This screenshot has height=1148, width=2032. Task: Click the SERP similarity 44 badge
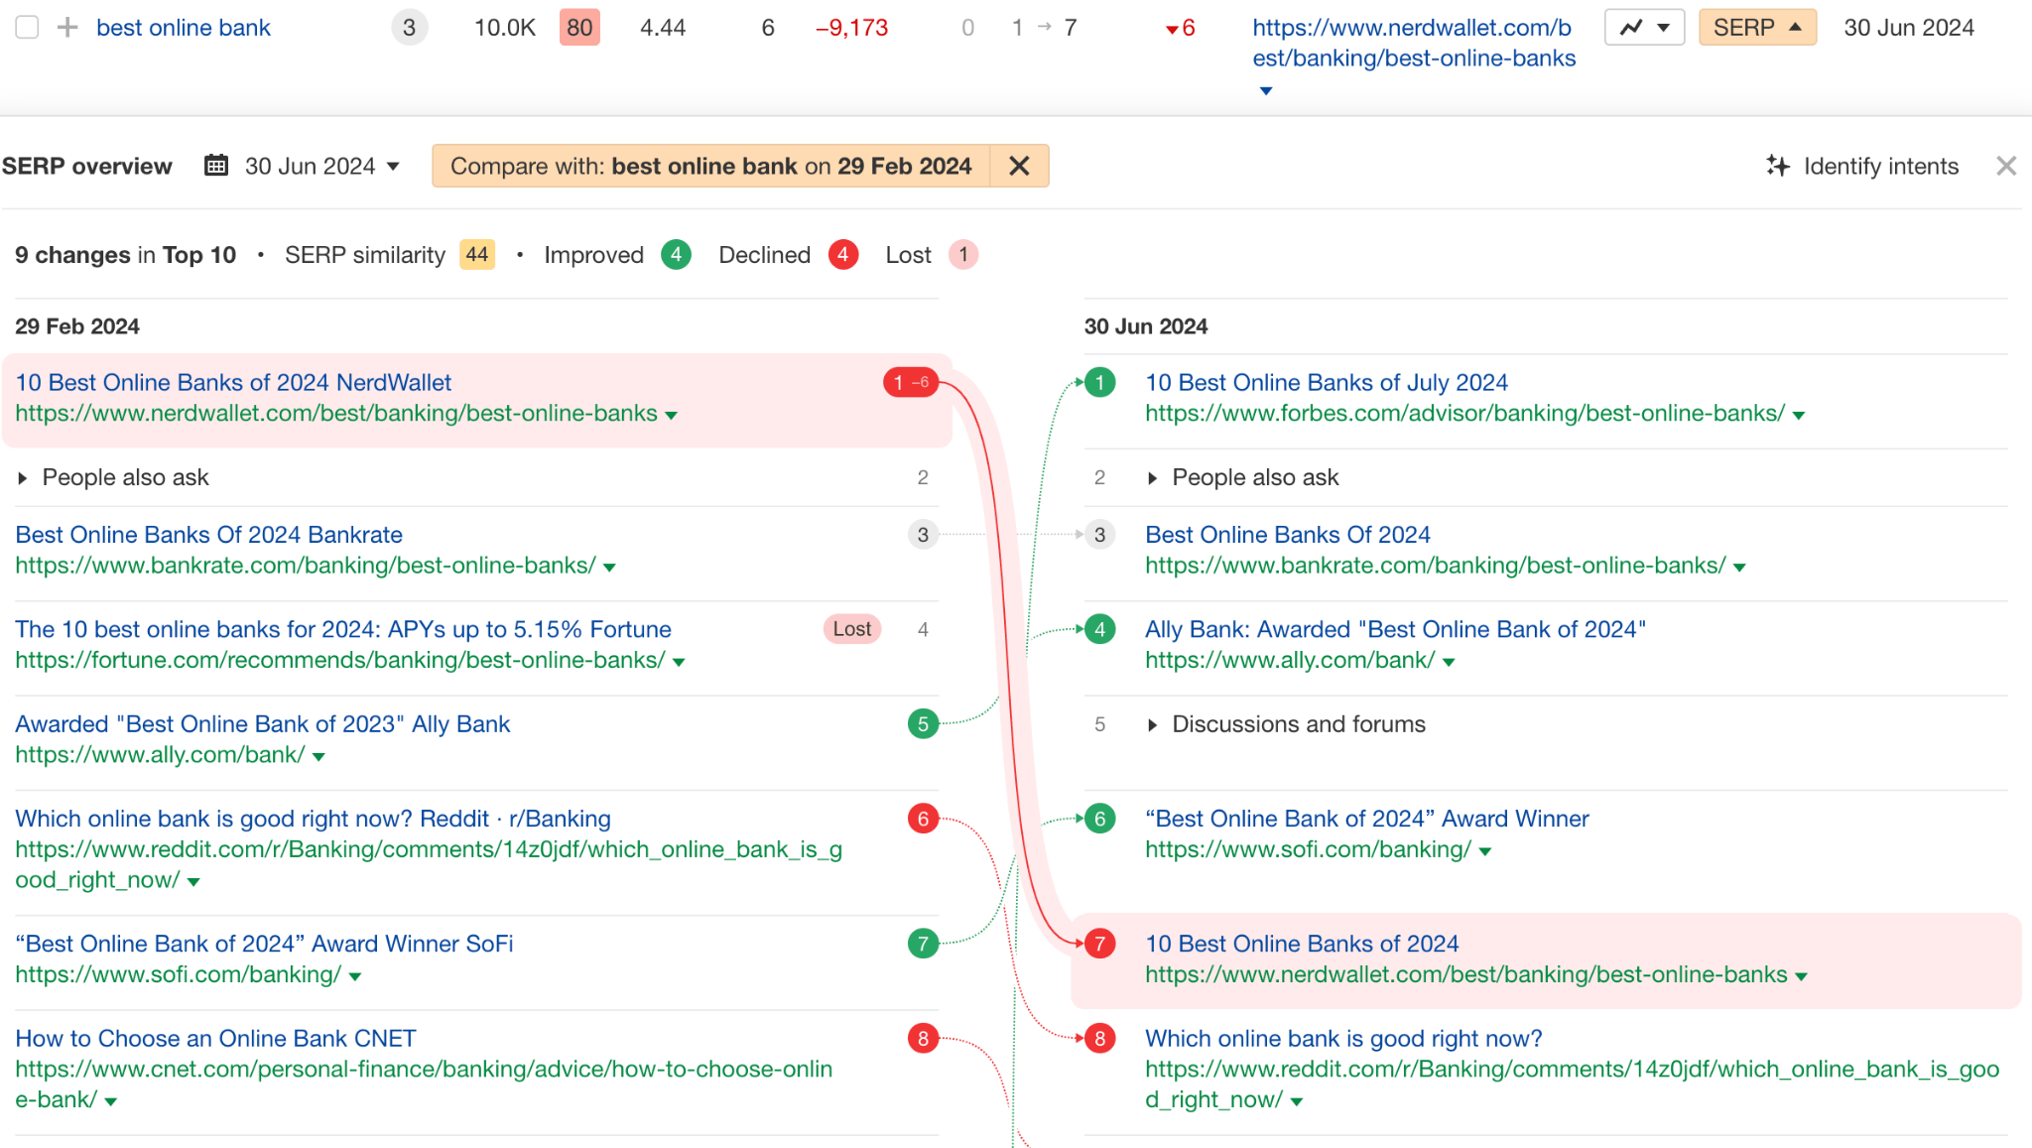[477, 255]
